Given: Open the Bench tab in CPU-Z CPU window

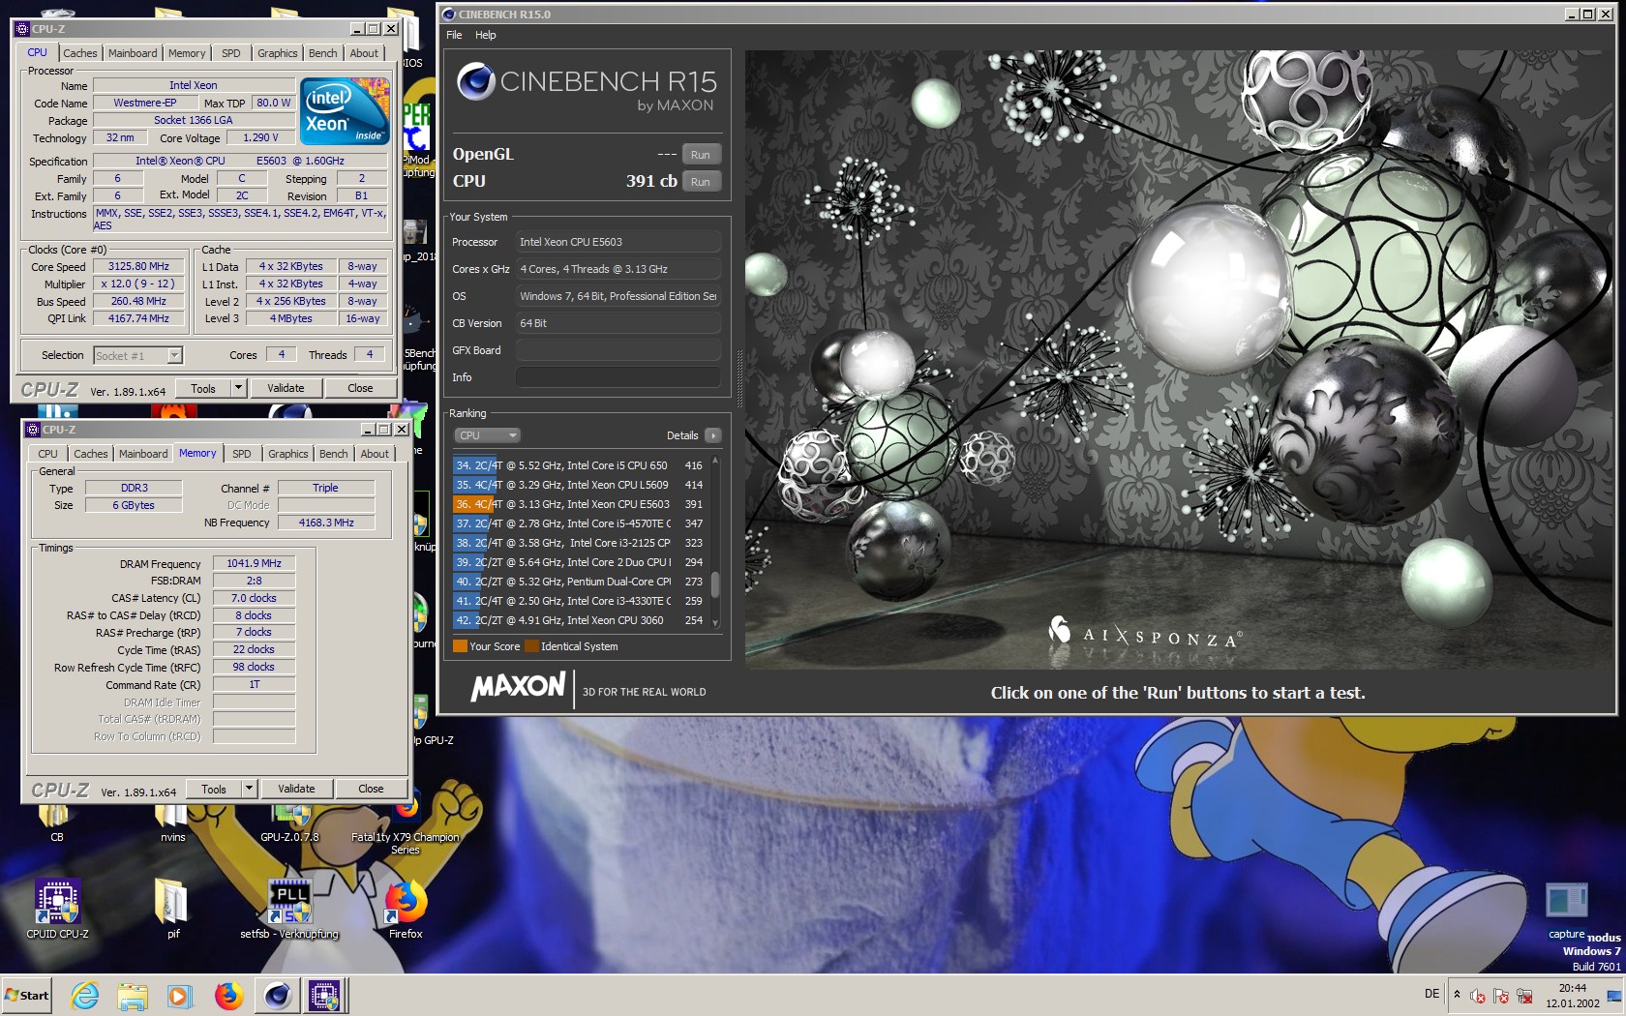Looking at the screenshot, I should pyautogui.click(x=323, y=53).
